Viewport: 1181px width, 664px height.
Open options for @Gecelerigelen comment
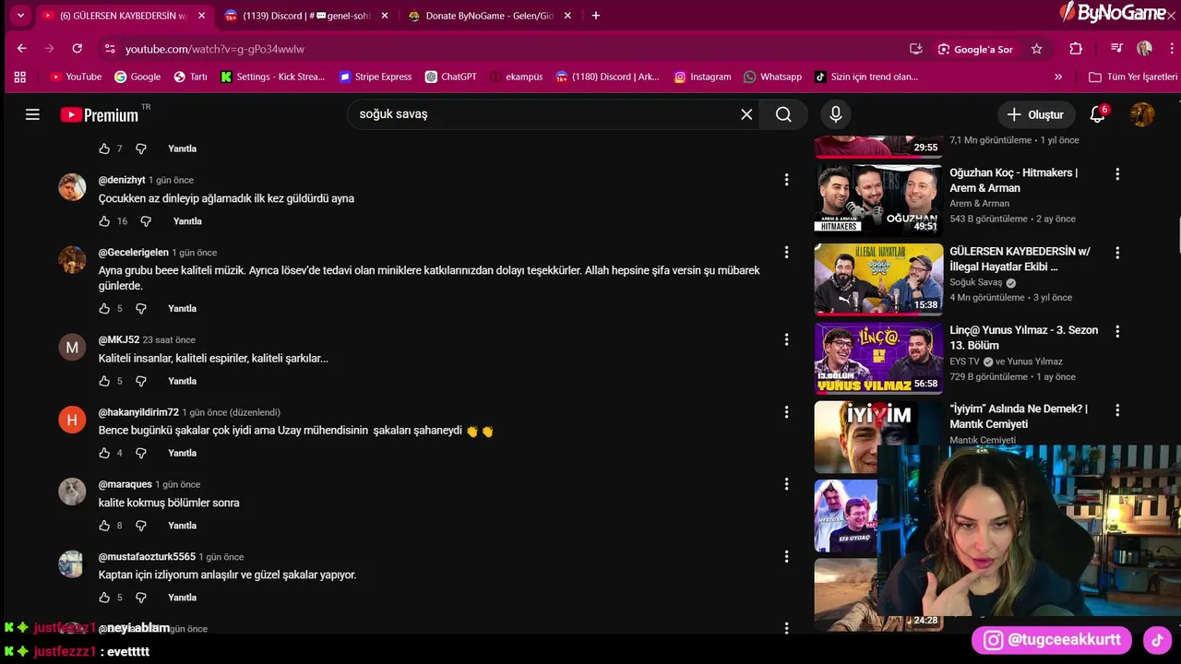(786, 253)
